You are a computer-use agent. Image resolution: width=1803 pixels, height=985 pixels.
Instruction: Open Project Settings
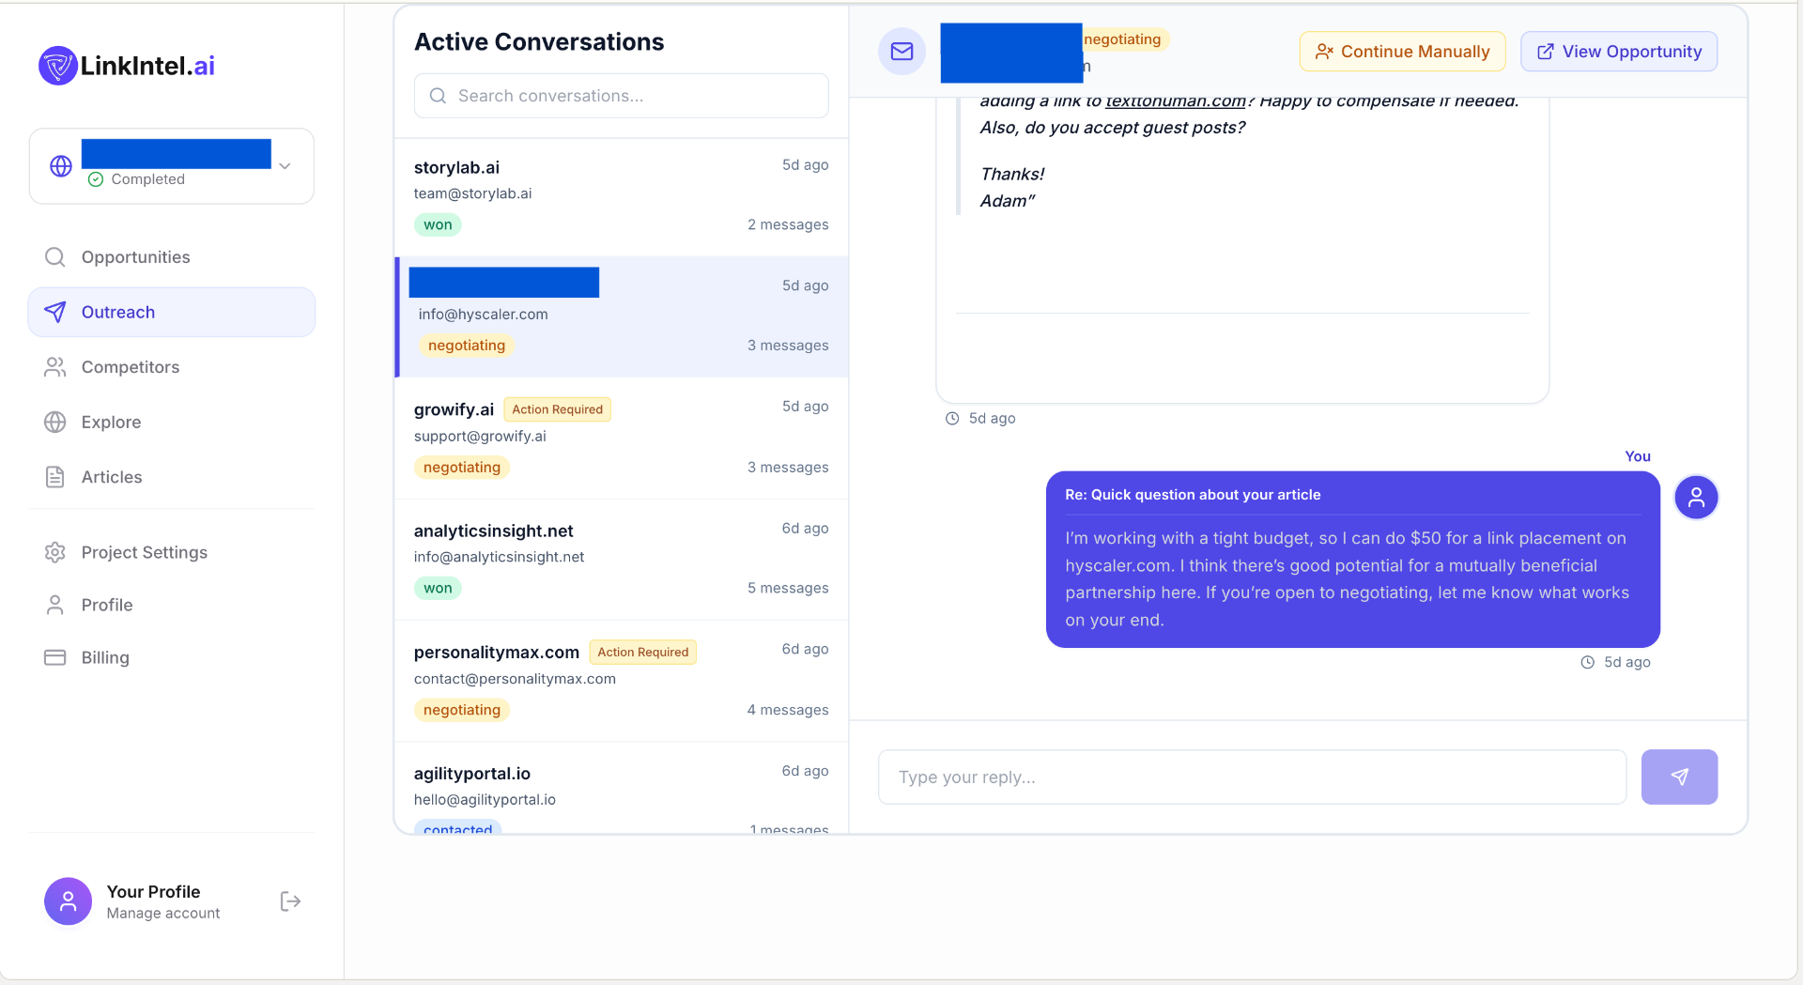point(144,552)
